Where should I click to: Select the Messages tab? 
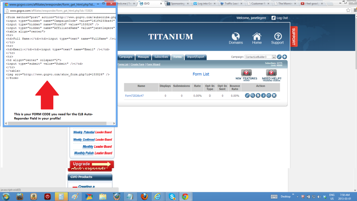click(x=143, y=57)
